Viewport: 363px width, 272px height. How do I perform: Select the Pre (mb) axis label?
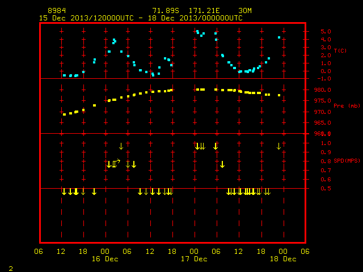(x=347, y=106)
